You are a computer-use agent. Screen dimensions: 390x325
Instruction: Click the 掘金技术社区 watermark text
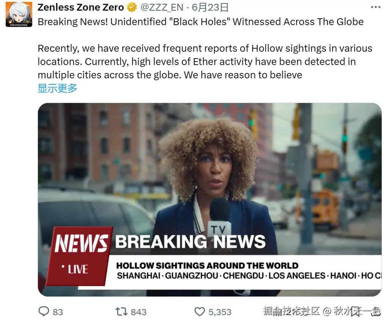click(291, 311)
